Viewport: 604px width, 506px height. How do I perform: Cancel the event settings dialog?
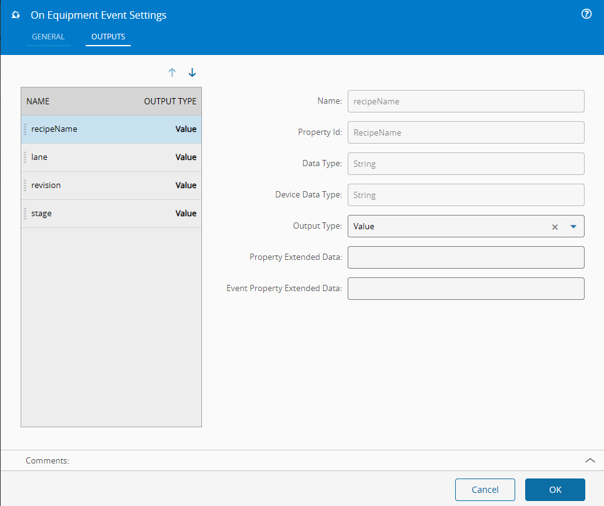click(x=485, y=490)
